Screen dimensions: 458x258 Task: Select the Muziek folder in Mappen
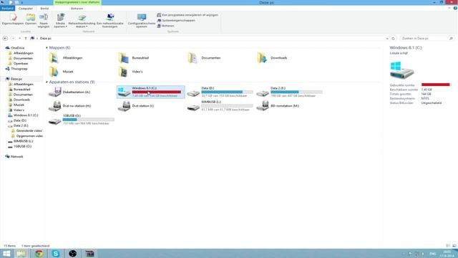click(61, 72)
